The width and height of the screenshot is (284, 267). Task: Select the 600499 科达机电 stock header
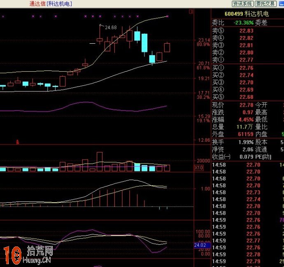247,14
